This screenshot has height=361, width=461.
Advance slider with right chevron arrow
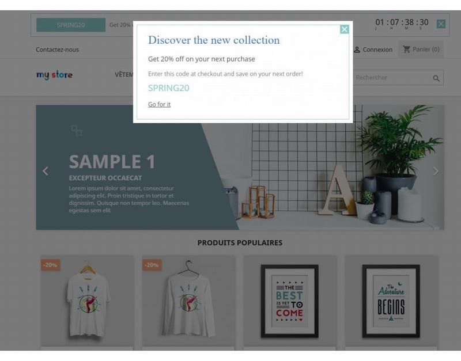pos(436,171)
